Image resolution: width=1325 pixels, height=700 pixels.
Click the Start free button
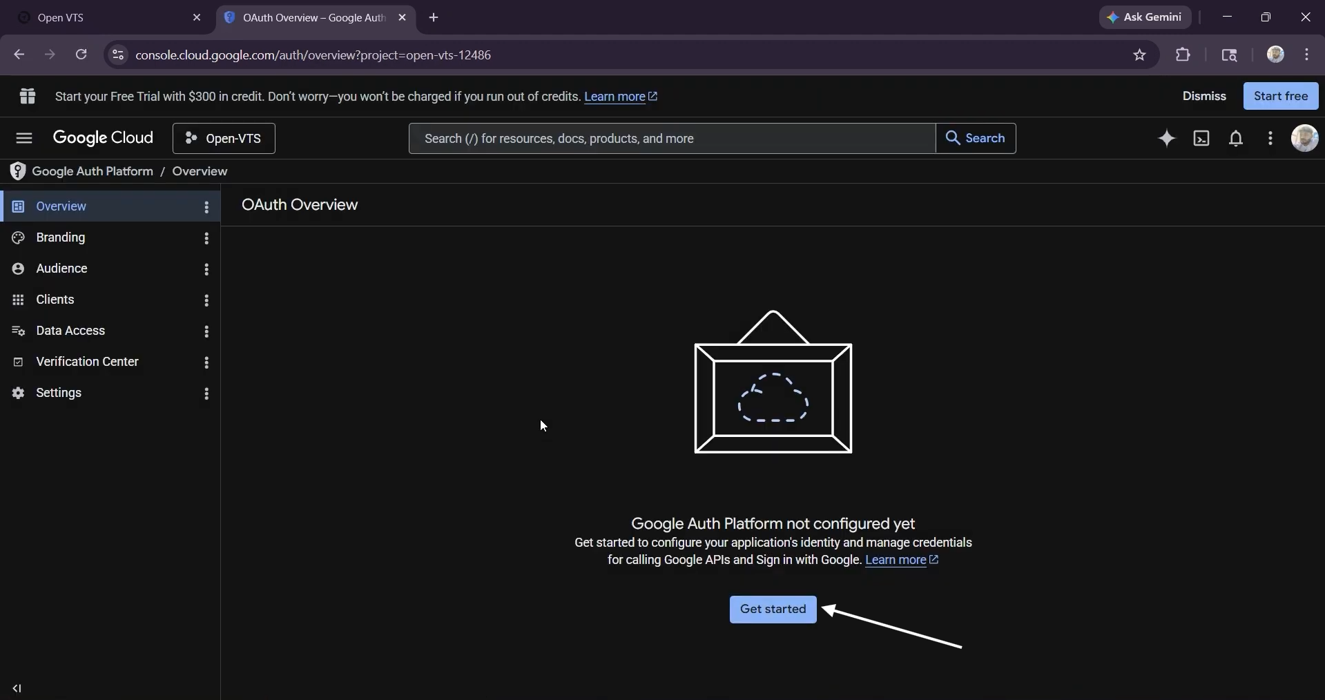1281,96
